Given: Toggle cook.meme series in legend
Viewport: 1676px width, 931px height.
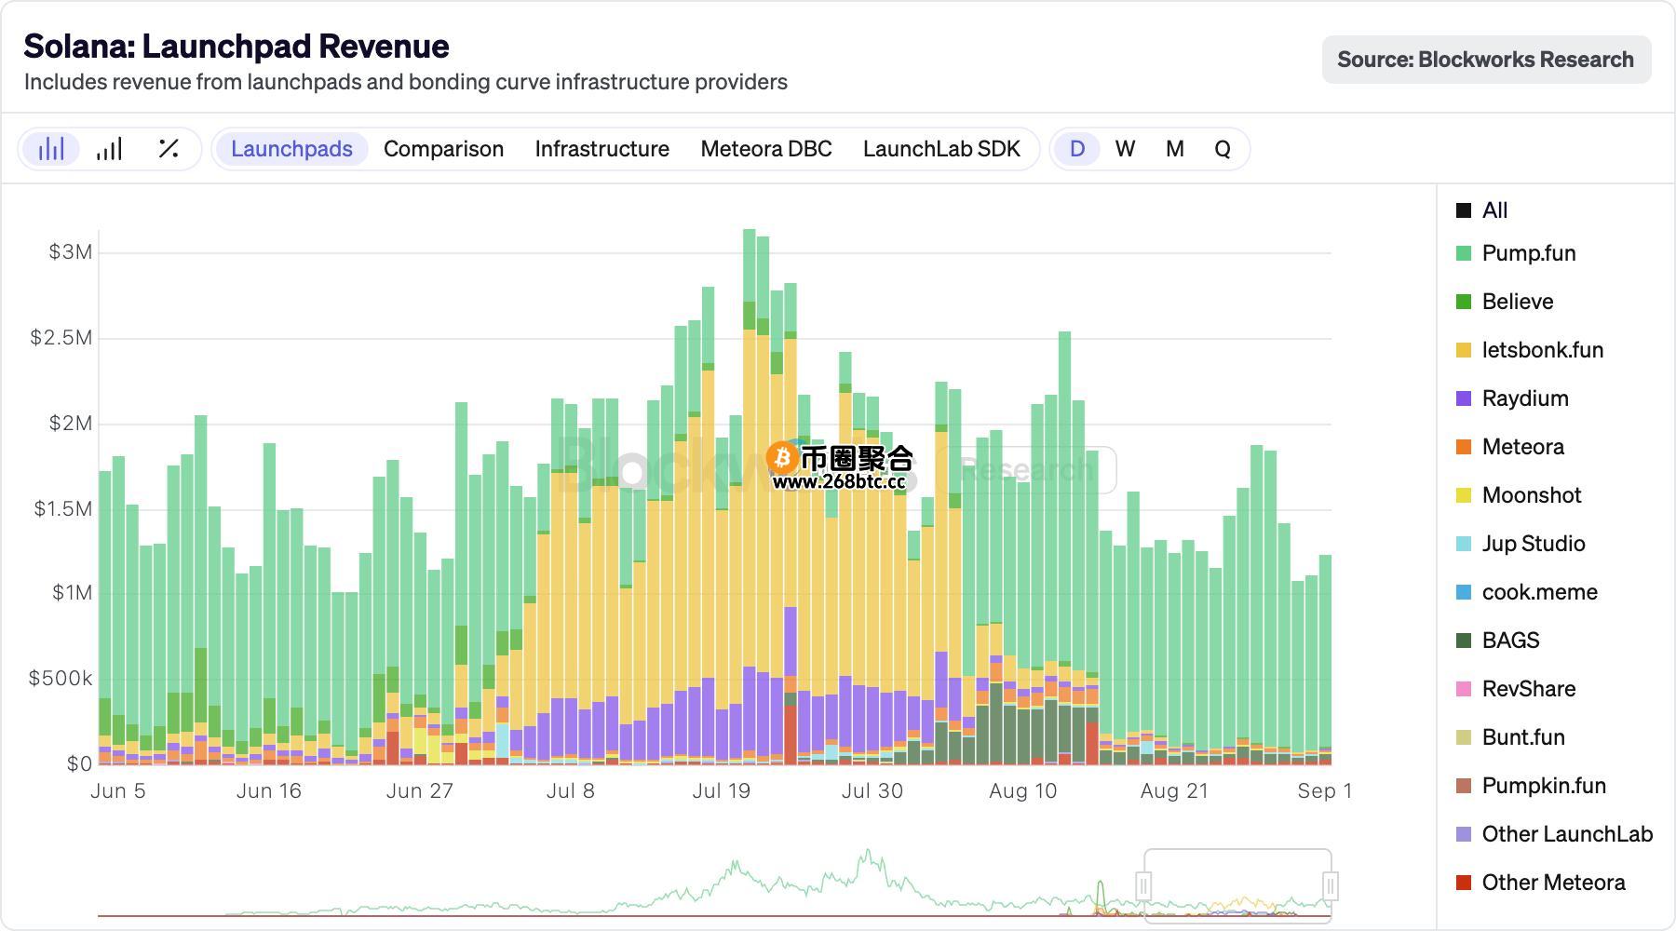Looking at the screenshot, I should coord(1527,592).
